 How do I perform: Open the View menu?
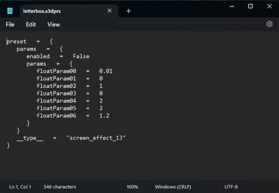coord(54,25)
